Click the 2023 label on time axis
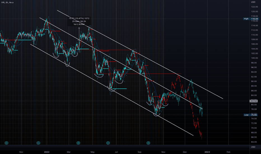The image size is (261, 154). pos(207,152)
